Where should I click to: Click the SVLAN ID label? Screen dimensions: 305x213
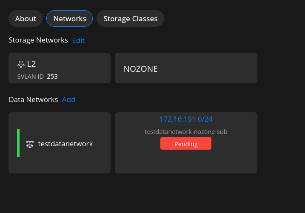(31, 77)
